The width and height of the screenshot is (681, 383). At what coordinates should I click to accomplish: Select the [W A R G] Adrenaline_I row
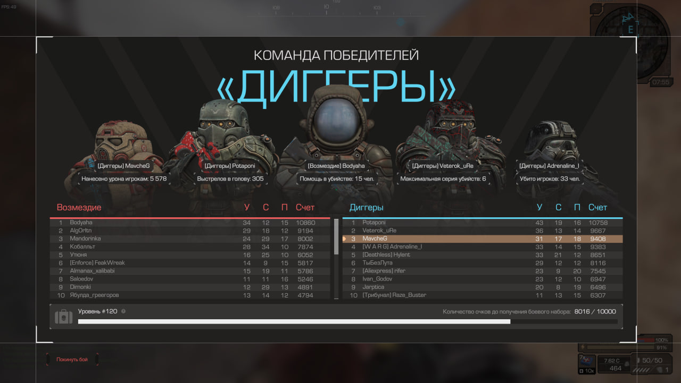click(x=482, y=247)
